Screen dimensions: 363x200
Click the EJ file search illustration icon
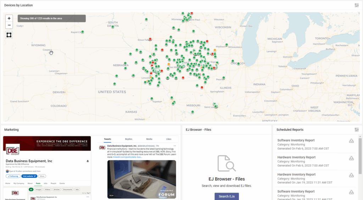(227, 163)
